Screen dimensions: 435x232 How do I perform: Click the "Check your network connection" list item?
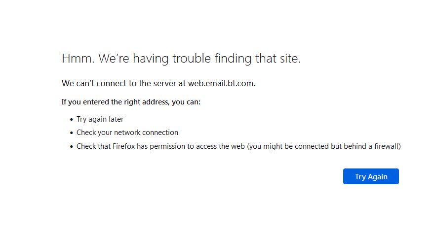click(x=127, y=133)
